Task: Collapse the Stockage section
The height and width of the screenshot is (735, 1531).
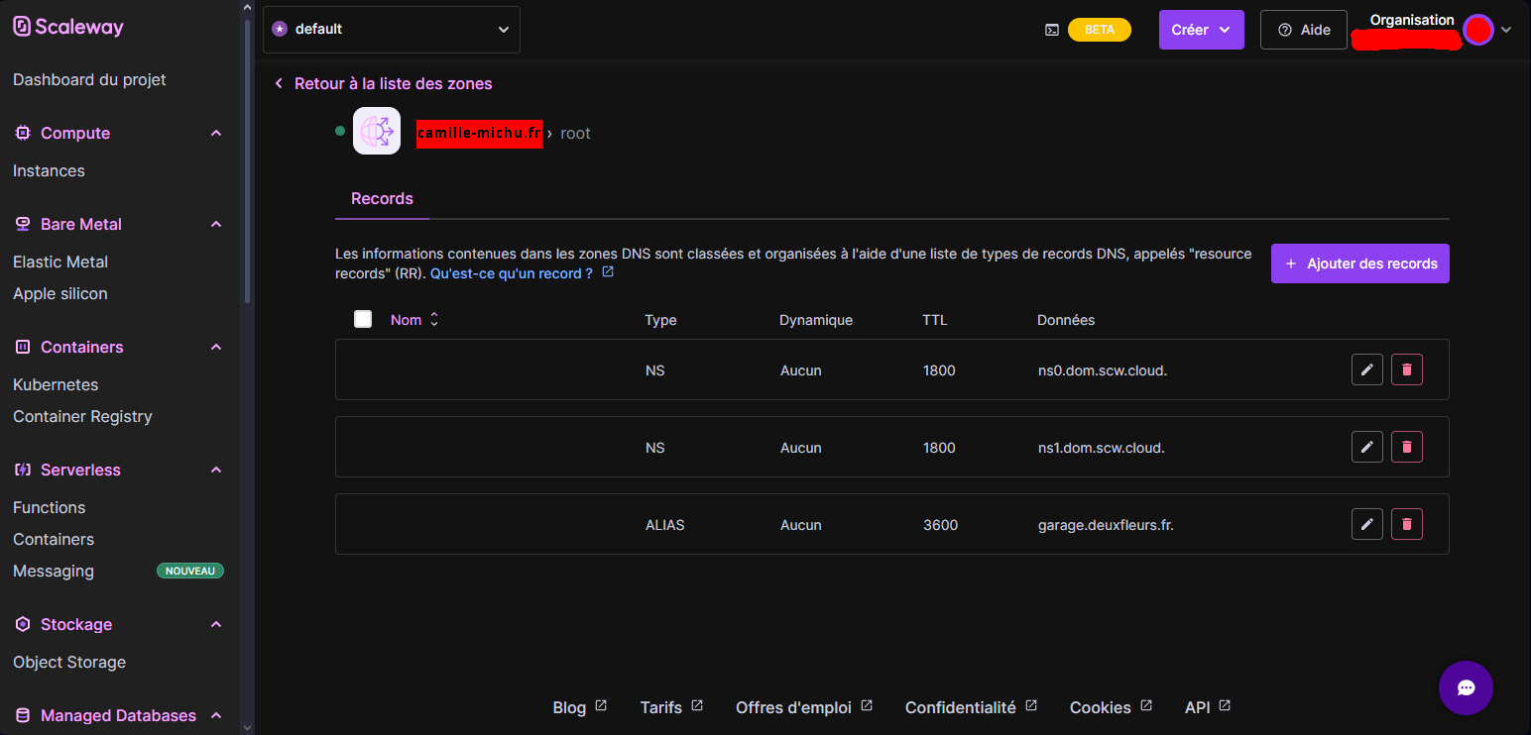Action: click(x=216, y=624)
